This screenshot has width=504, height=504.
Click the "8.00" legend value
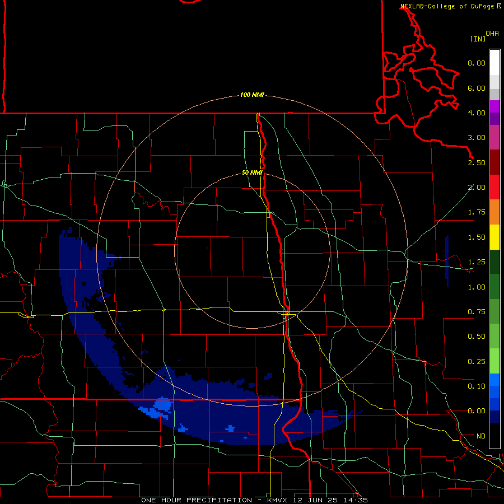pos(477,63)
